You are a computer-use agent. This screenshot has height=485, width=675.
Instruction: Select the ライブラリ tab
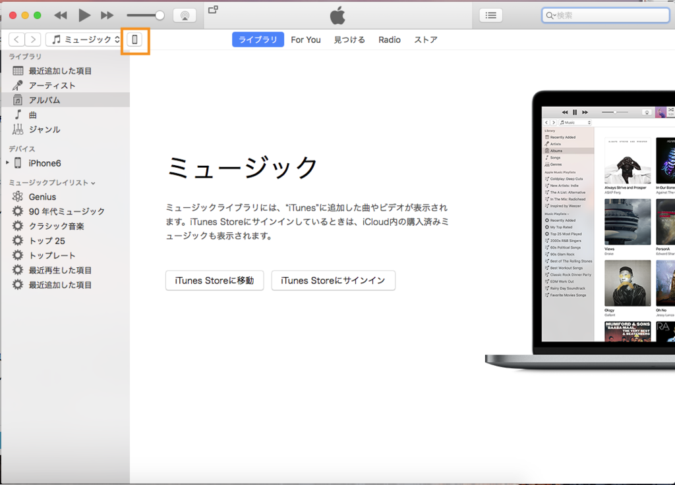tap(258, 39)
